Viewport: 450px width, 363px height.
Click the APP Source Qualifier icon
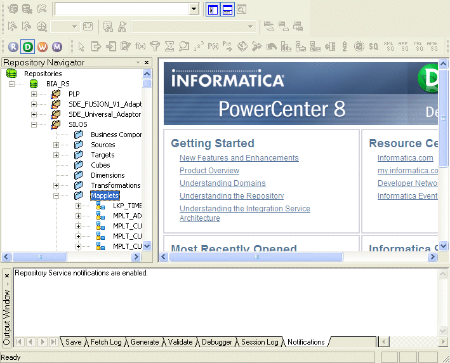[403, 46]
